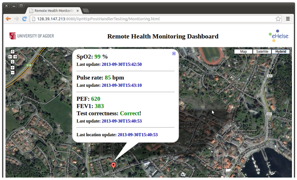Screen dimensions: 297x180
Task: Pan the map down with arrow button
Action: (12, 62)
